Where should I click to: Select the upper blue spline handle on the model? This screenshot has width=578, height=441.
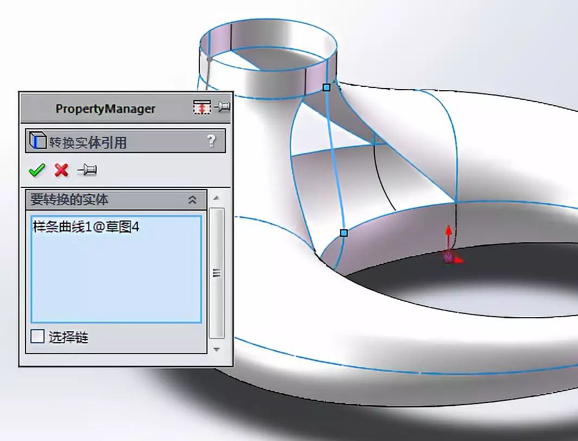(326, 87)
